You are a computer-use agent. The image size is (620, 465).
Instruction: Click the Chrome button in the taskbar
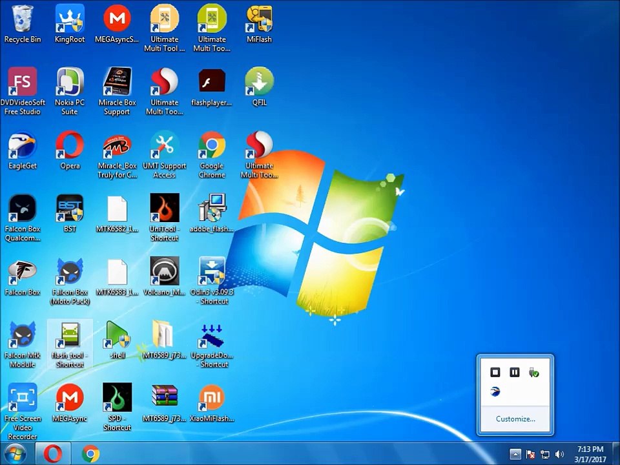[90, 454]
